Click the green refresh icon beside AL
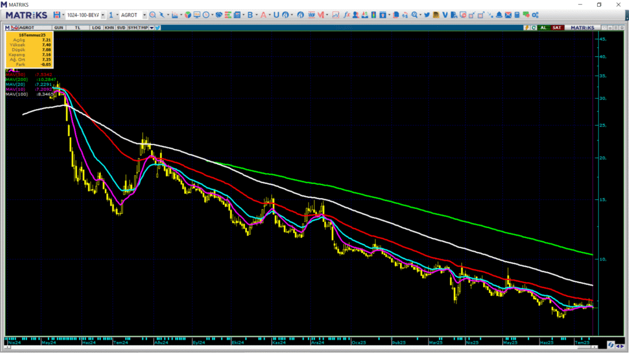 pyautogui.click(x=534, y=28)
